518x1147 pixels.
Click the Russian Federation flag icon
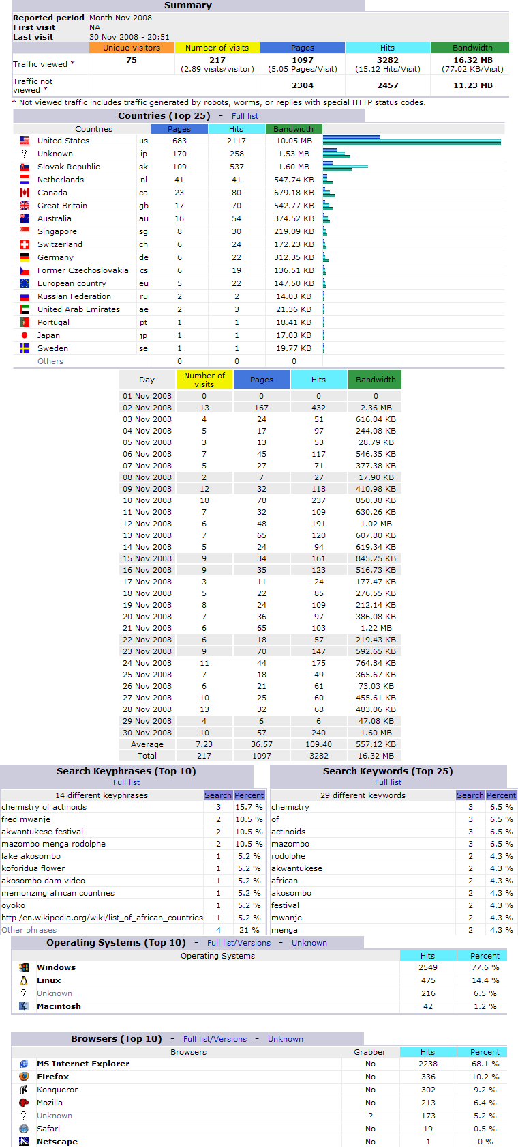coord(25,296)
